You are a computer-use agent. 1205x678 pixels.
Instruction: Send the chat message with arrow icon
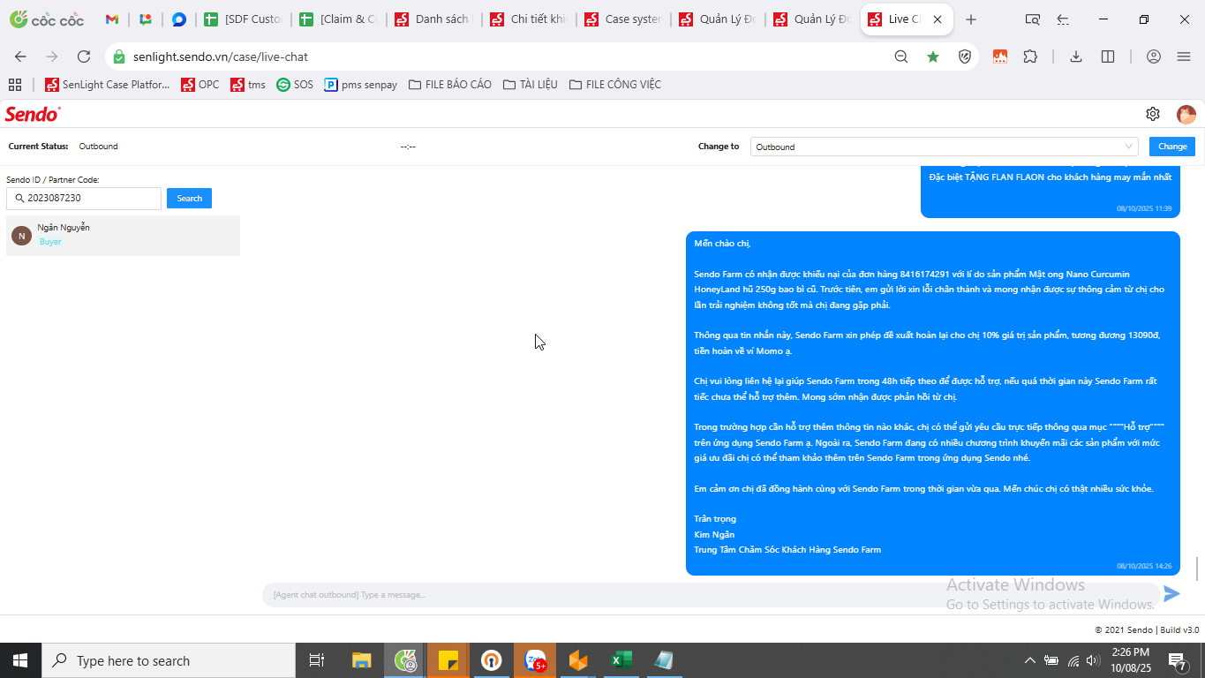click(1171, 594)
